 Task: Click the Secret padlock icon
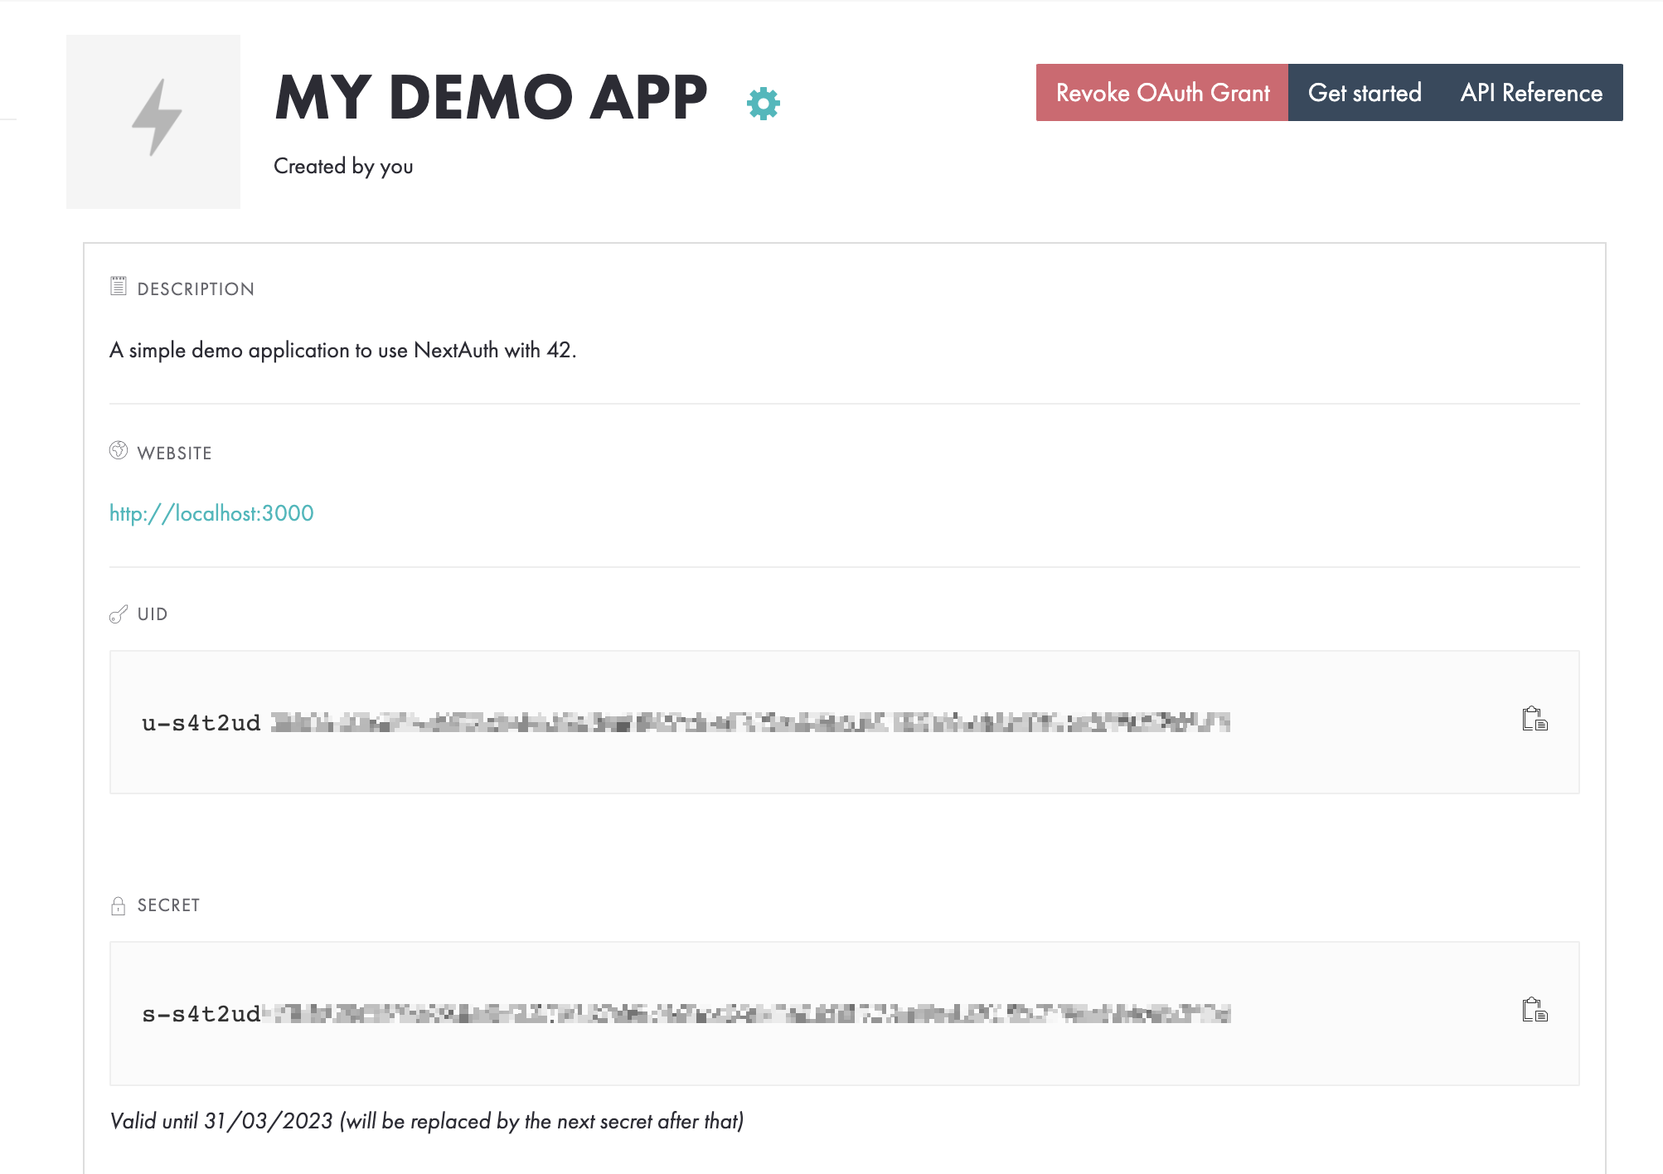[119, 905]
